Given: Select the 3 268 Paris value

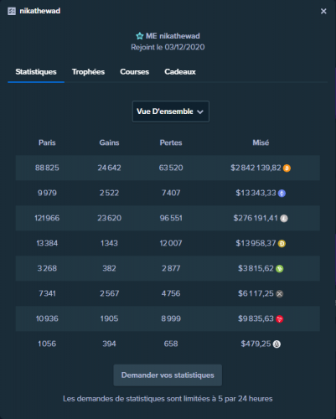Looking at the screenshot, I should coord(47,268).
